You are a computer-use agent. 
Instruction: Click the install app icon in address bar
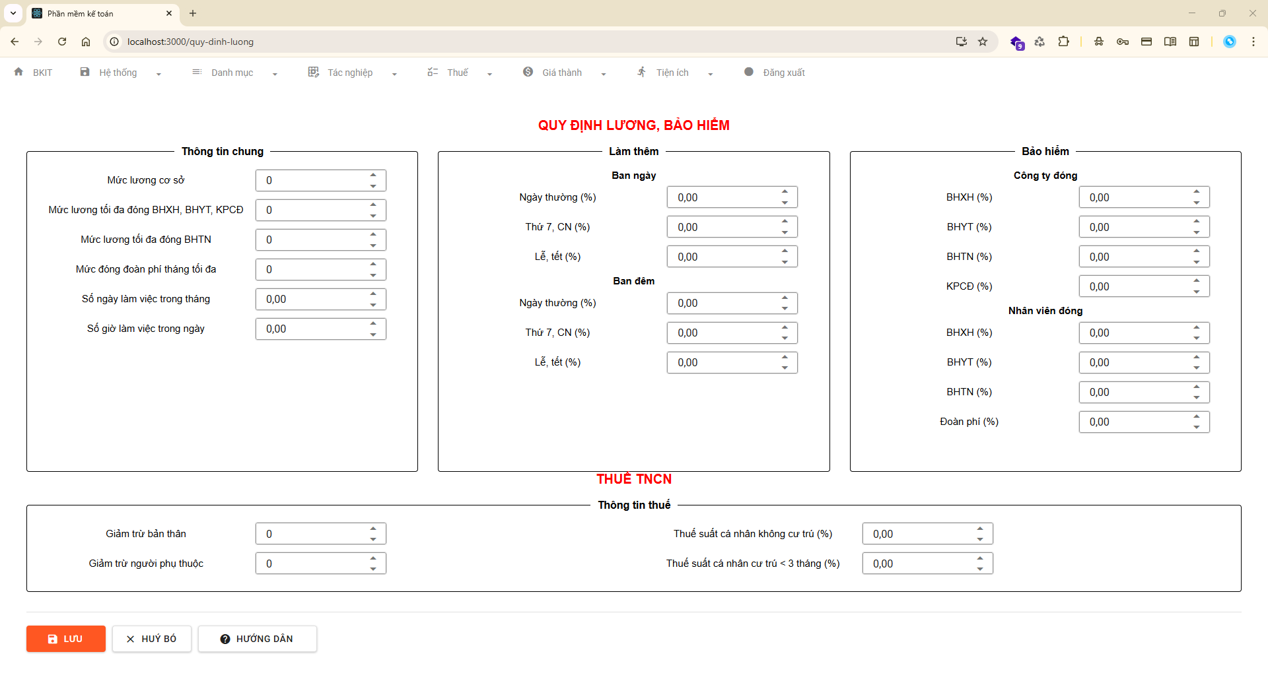(962, 42)
